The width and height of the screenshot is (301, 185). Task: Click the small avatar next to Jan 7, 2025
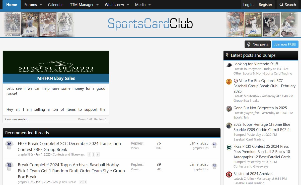214,144
